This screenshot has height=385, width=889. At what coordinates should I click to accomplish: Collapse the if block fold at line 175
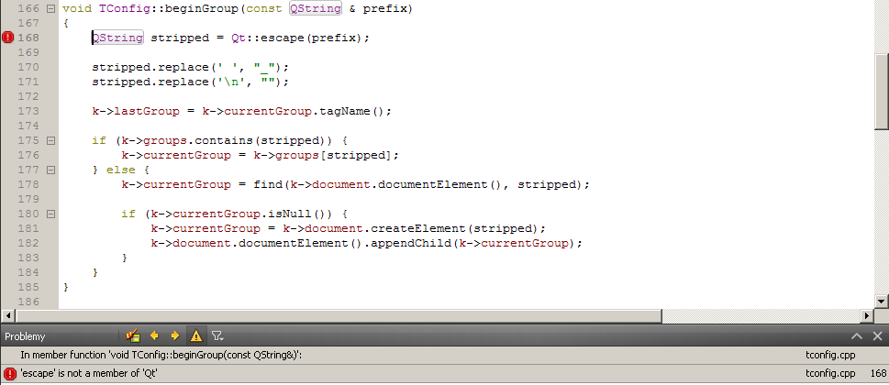[x=50, y=140]
